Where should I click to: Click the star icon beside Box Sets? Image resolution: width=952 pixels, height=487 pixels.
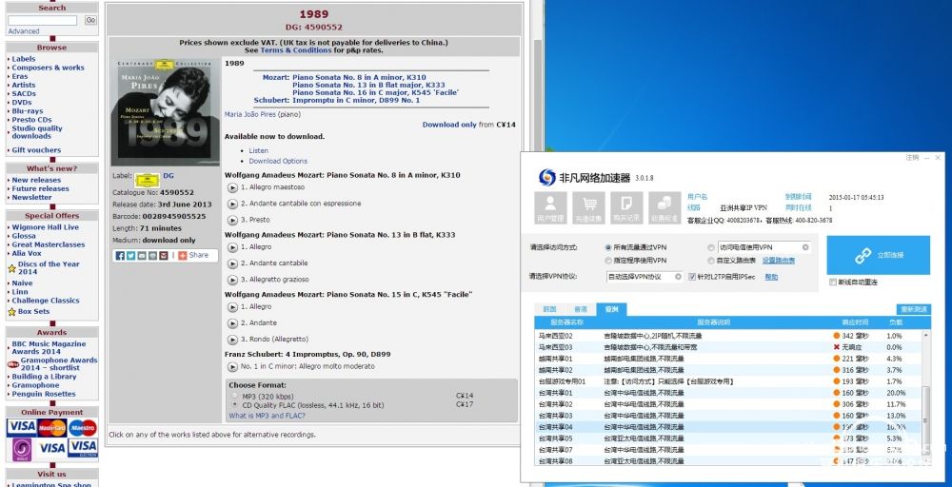click(11, 312)
